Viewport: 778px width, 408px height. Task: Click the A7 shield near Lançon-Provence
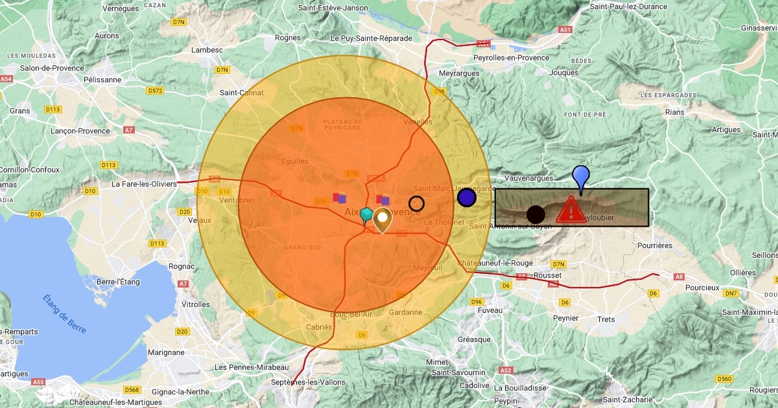[128, 130]
